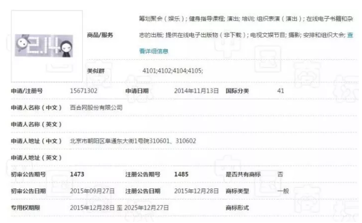Click the application date 2014年11月13日

tap(196, 91)
